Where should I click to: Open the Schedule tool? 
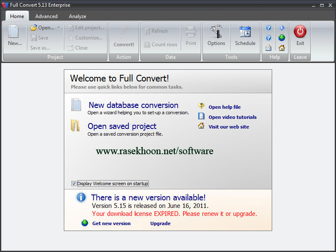(245, 36)
